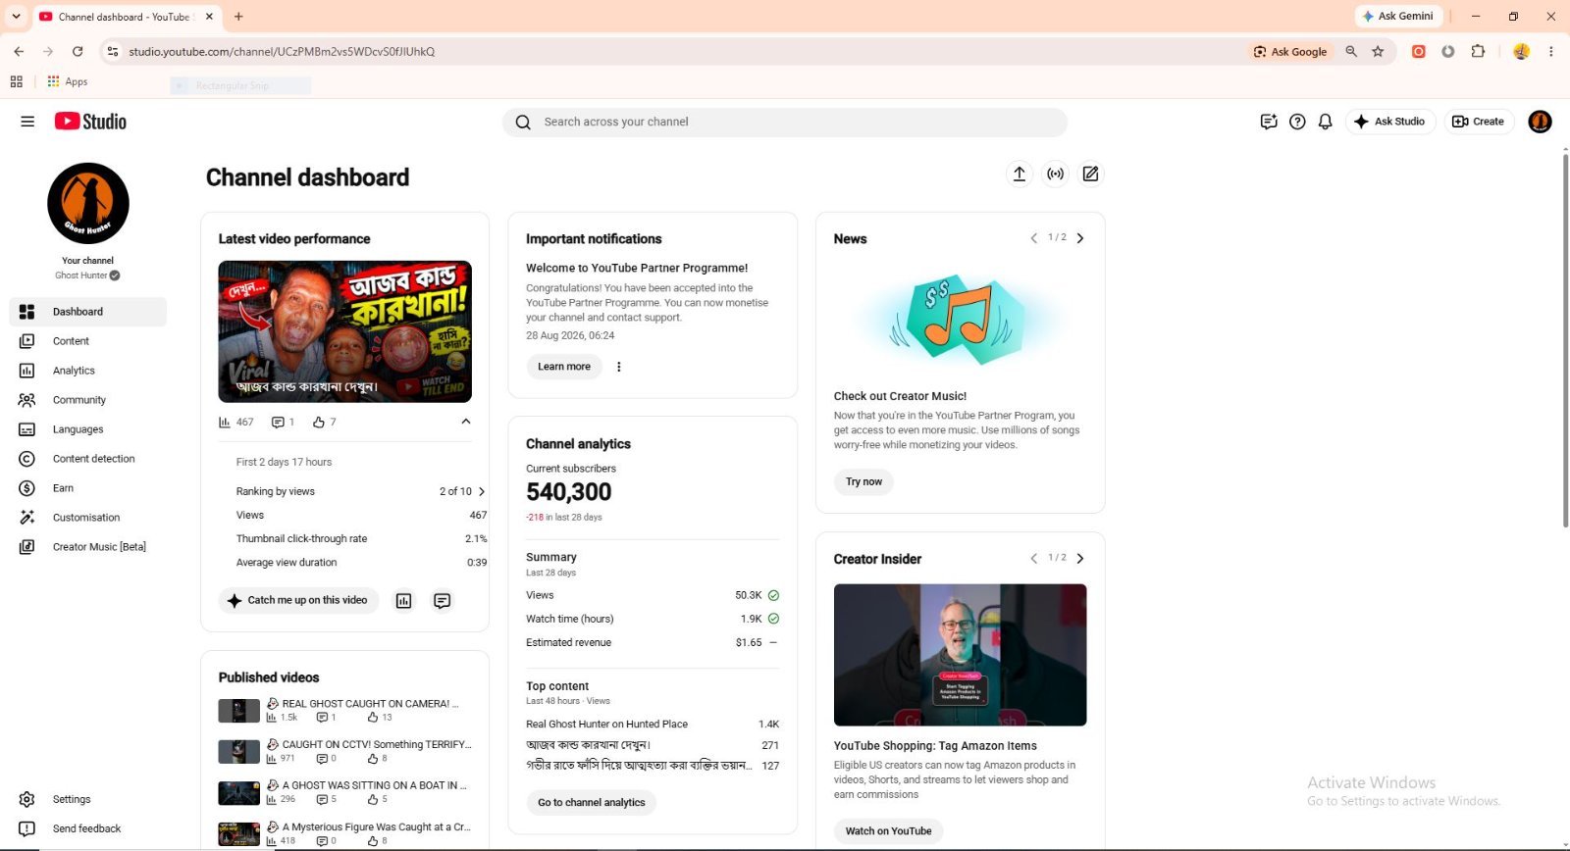Click the browser address bar URL
This screenshot has height=851, width=1570.
pos(282,52)
